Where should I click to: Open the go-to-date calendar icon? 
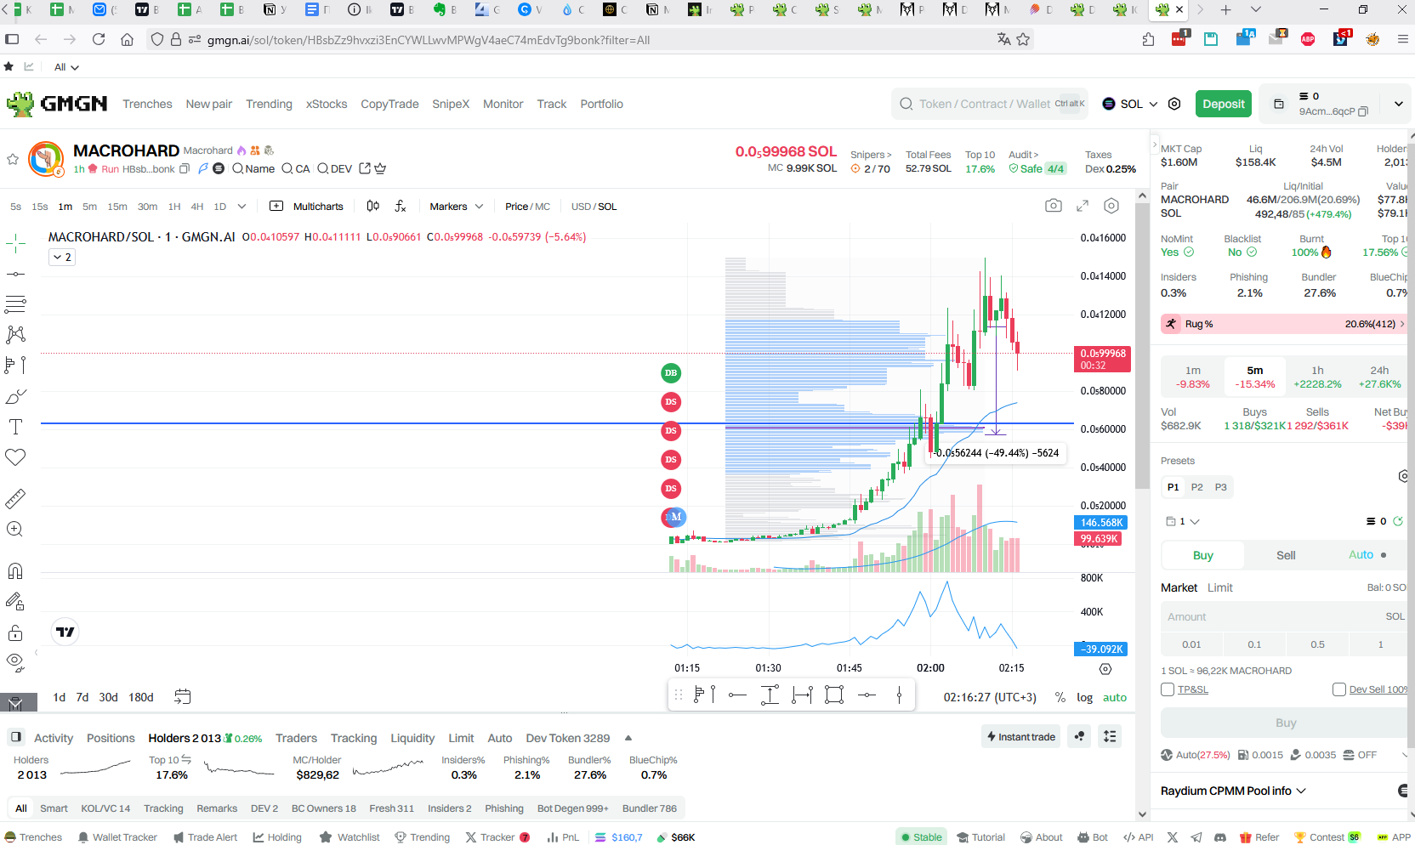[x=183, y=697]
